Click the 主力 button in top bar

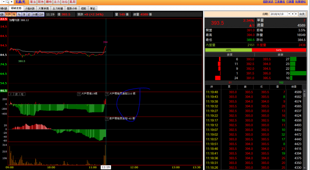tap(57, 2)
